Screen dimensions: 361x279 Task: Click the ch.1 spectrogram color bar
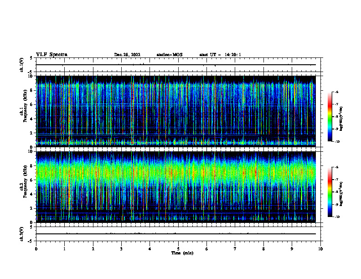[x=330, y=117]
